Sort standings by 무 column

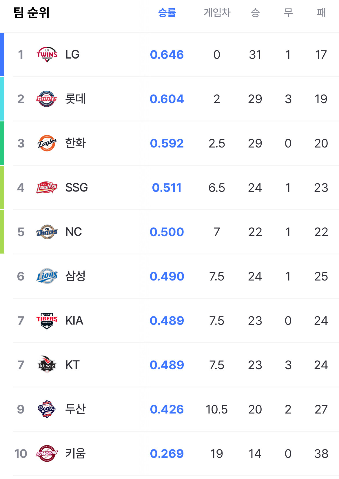(288, 13)
